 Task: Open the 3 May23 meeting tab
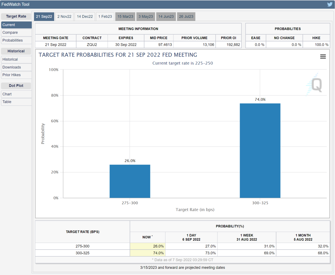[x=146, y=16]
